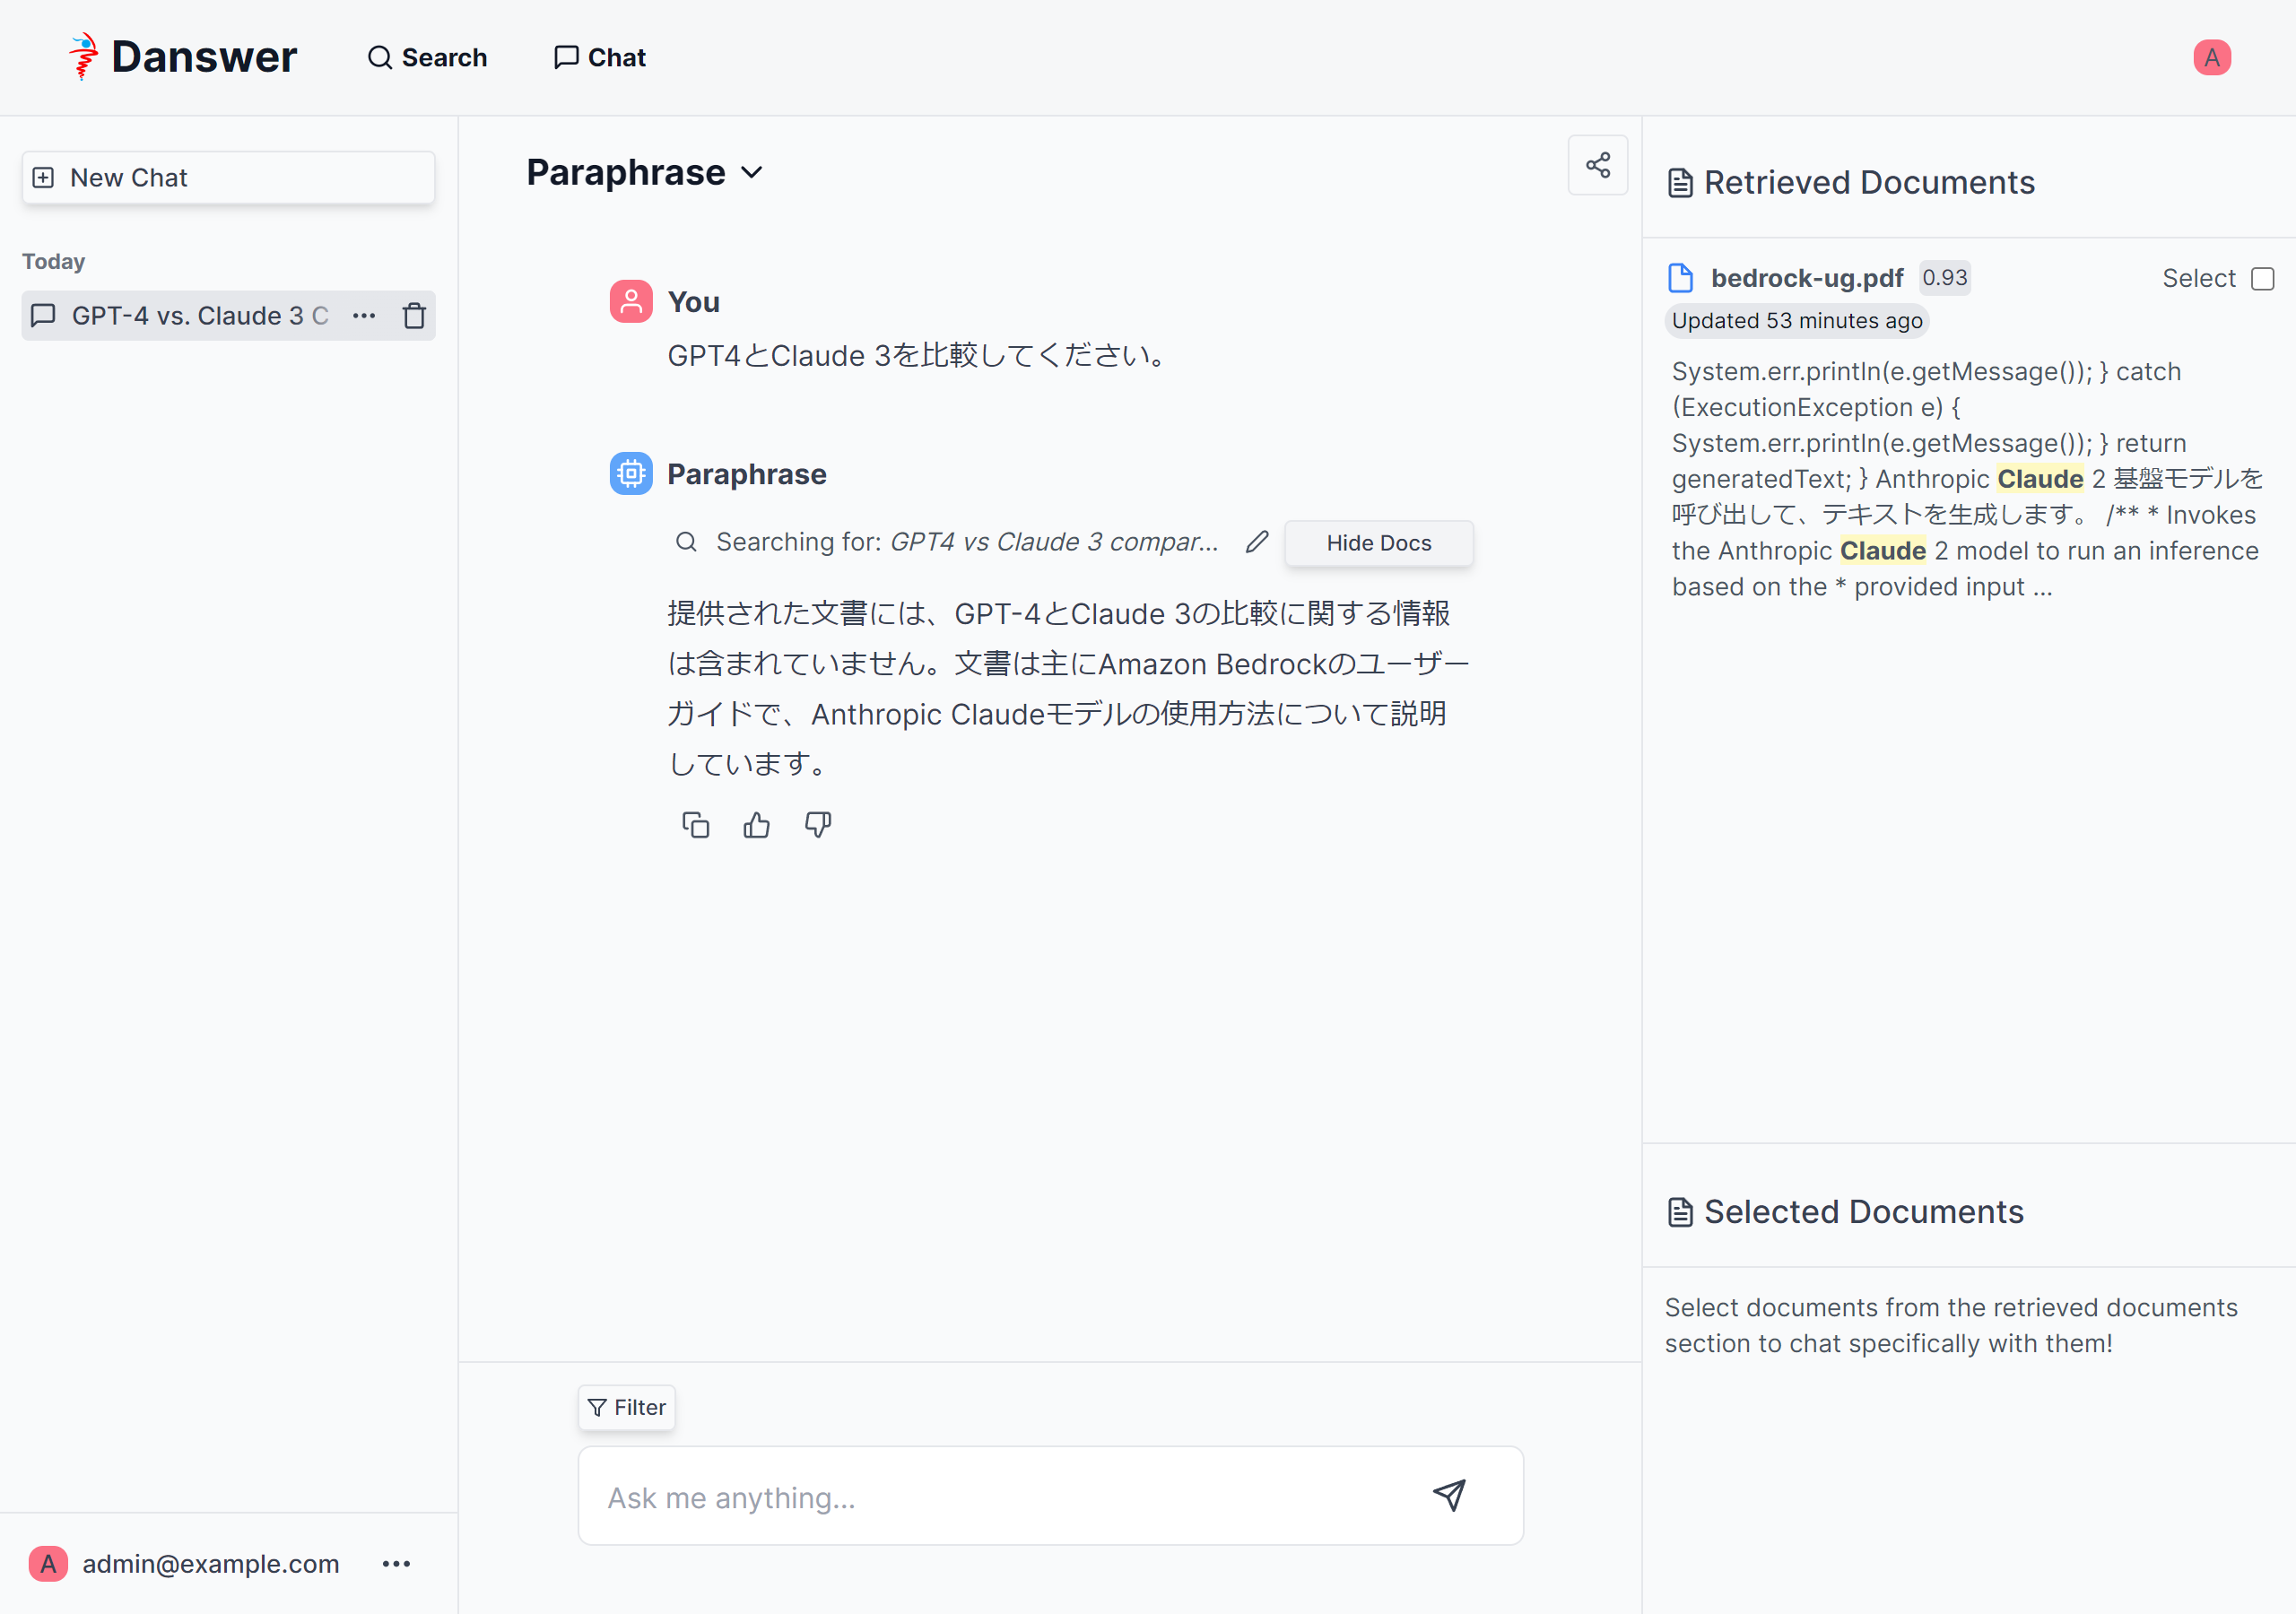This screenshot has width=2296, height=1614.
Task: Select the bedrock-ug.pdf checkbox
Action: pyautogui.click(x=2262, y=279)
